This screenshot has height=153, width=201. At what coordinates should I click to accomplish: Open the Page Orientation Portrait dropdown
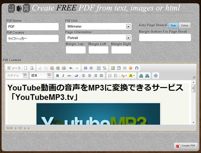[98, 38]
